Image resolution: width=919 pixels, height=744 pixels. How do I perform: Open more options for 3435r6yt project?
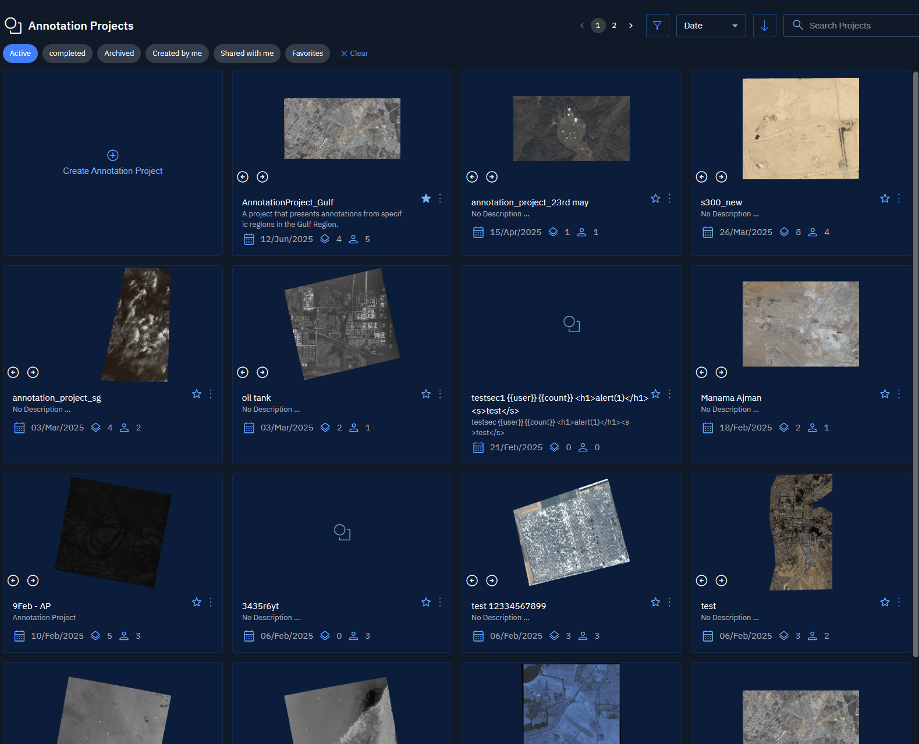pyautogui.click(x=440, y=602)
